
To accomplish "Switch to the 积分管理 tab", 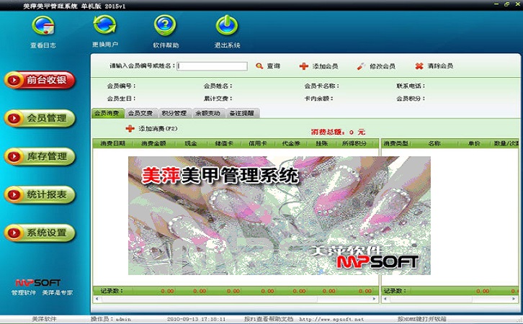I will [174, 113].
